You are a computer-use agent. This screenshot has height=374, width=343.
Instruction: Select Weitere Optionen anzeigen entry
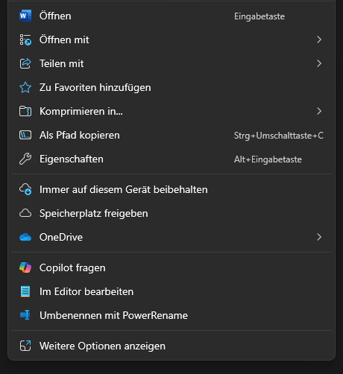coord(171,346)
